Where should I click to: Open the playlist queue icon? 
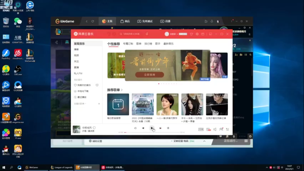(228, 129)
